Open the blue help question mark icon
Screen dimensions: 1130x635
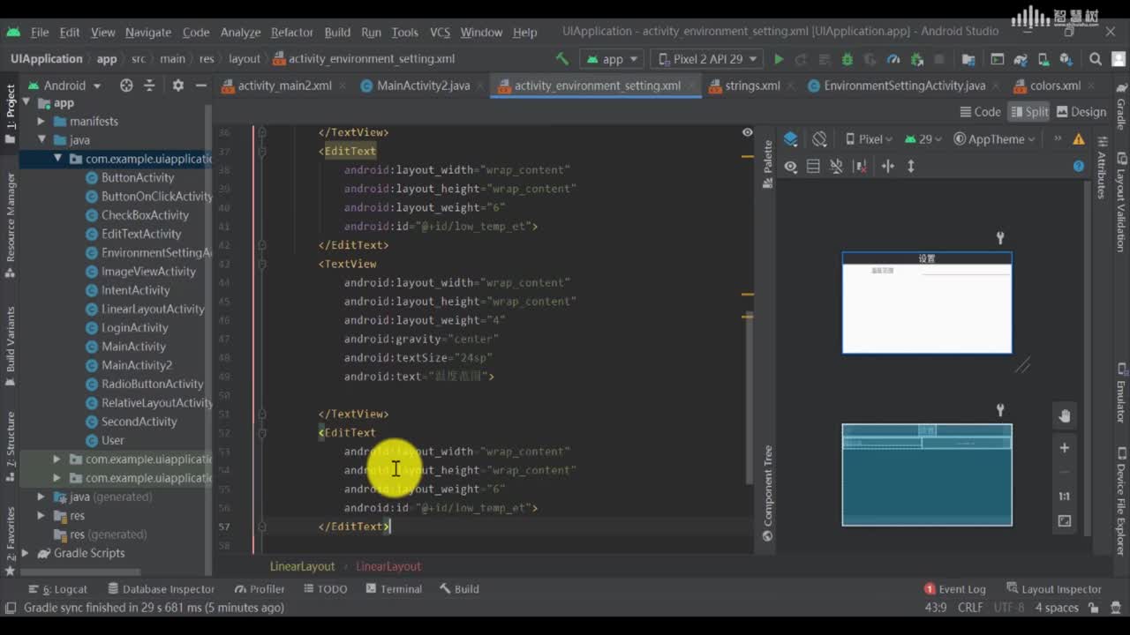[x=1078, y=166]
